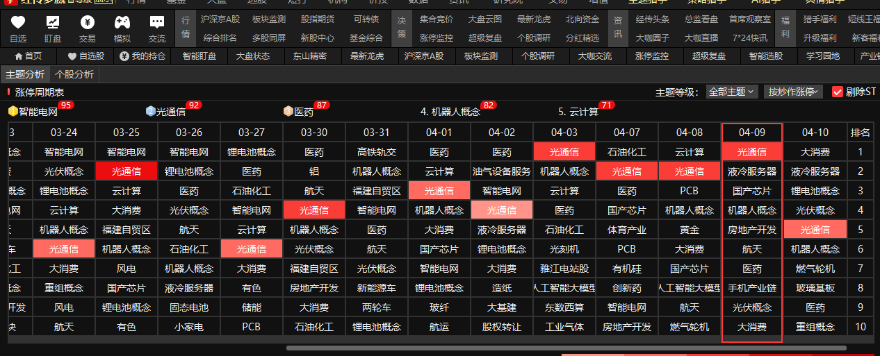Click the 04-09 date column header
The width and height of the screenshot is (880, 356).
pos(752,132)
